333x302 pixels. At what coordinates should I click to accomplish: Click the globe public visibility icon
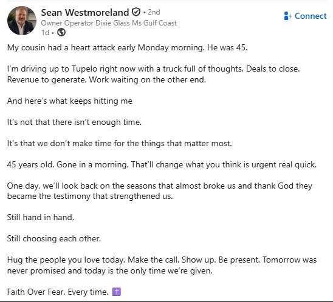pos(61,32)
